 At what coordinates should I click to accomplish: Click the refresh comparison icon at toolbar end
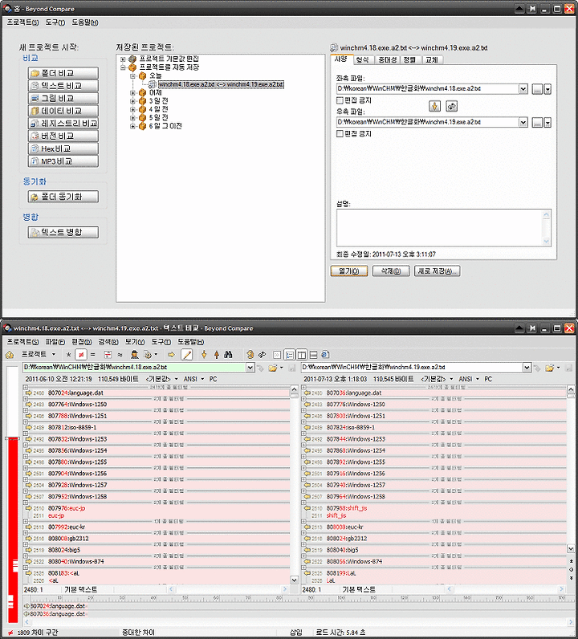click(x=325, y=355)
